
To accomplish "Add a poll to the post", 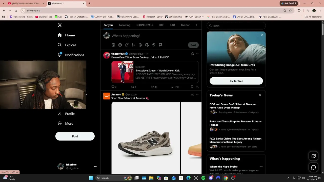I will pos(134,45).
